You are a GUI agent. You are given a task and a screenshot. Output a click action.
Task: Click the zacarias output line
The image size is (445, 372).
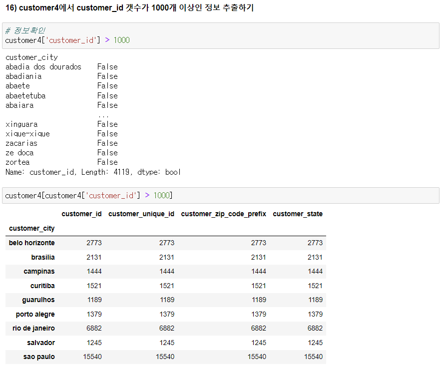point(61,143)
